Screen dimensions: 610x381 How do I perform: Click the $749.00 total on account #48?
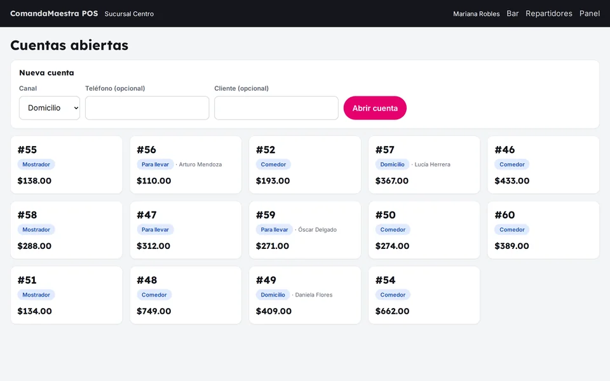[x=154, y=311]
